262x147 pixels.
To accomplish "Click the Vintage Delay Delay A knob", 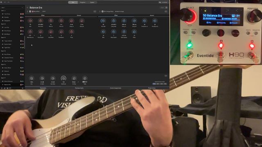I will pos(124,21).
